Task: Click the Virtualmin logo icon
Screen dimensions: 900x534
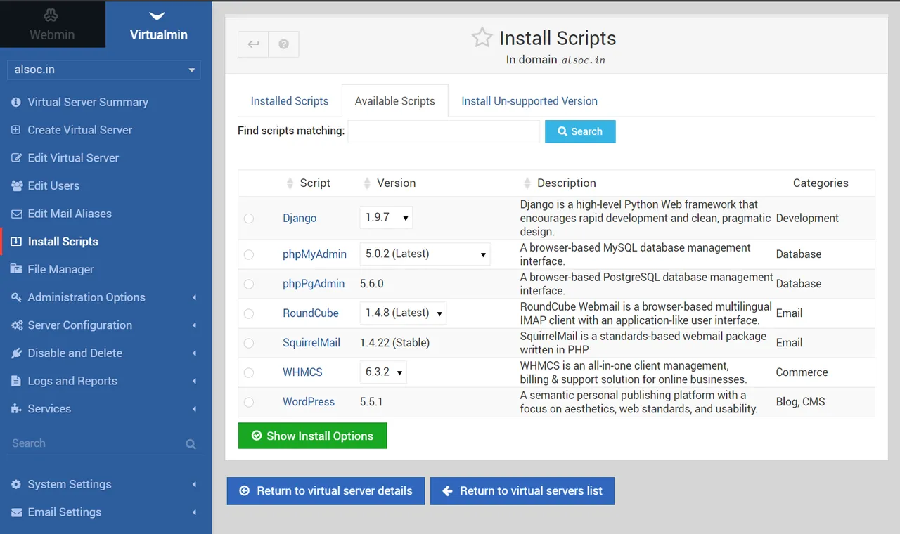Action: point(158,15)
